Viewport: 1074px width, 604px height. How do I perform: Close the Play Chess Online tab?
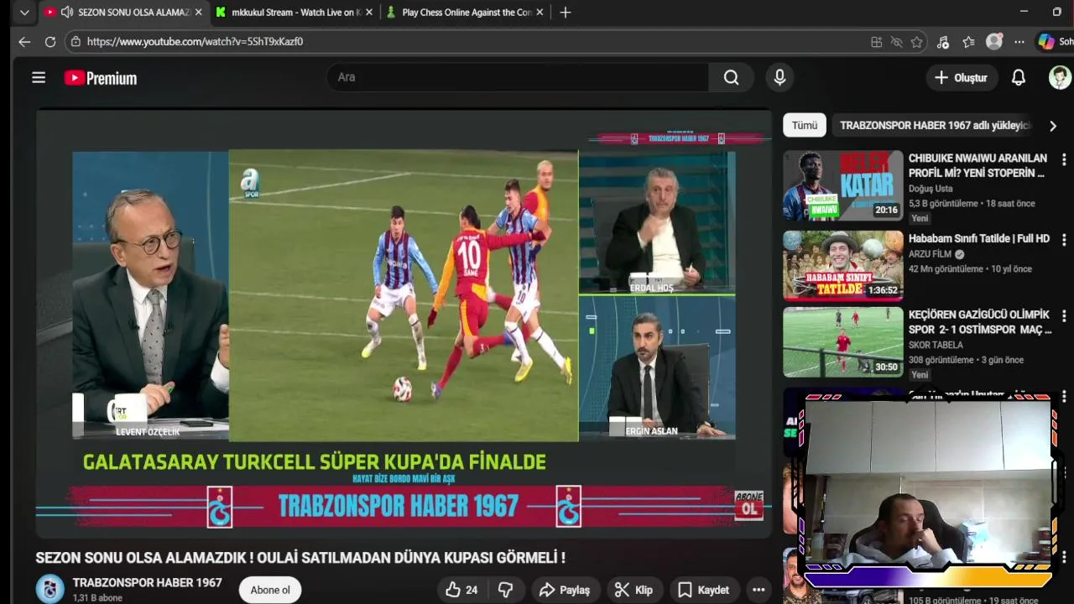pyautogui.click(x=540, y=13)
